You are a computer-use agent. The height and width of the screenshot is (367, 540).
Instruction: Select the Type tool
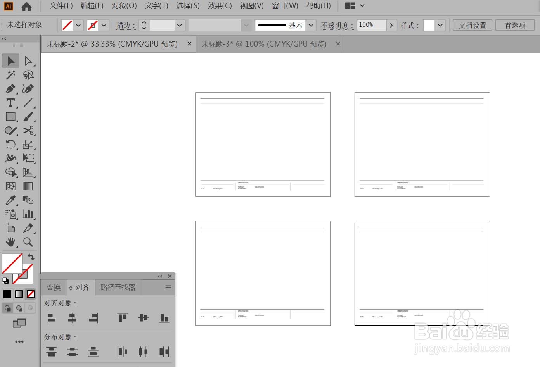tap(10, 103)
